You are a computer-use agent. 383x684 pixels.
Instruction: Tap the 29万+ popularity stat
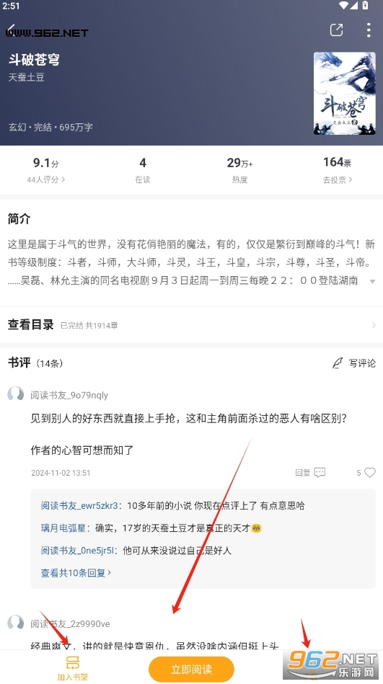tap(239, 169)
